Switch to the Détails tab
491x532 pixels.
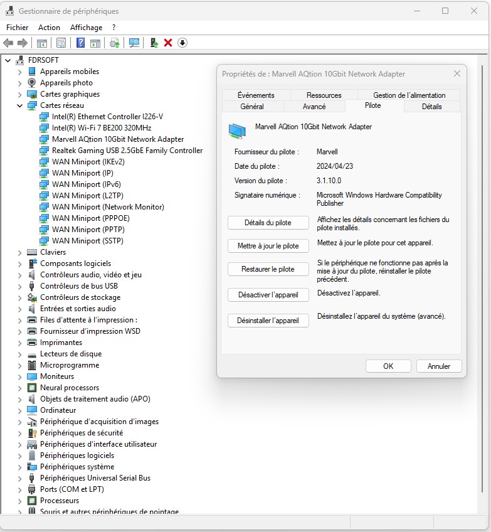tap(431, 107)
